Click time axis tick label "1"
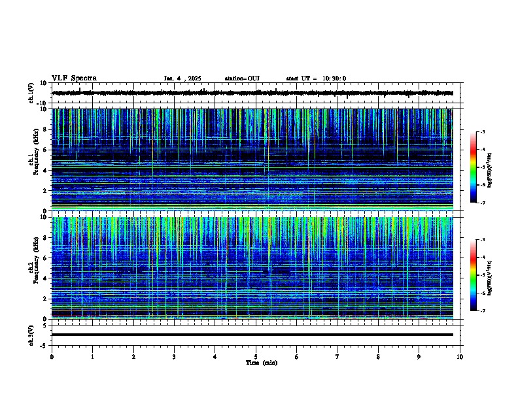The image size is (518, 400). (x=92, y=356)
